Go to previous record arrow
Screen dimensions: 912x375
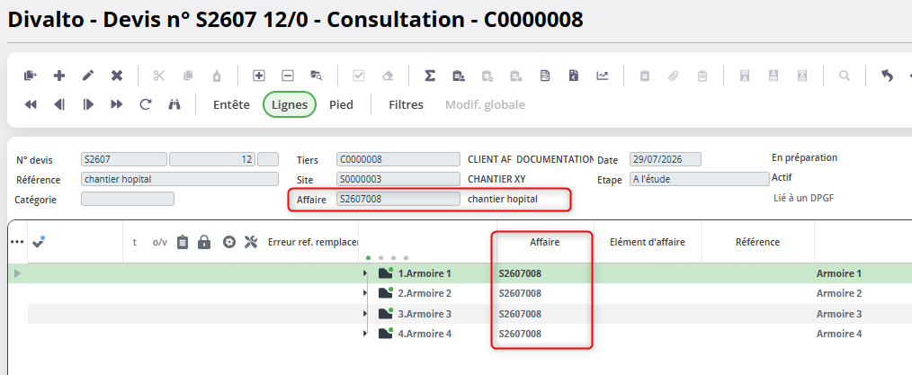click(59, 104)
